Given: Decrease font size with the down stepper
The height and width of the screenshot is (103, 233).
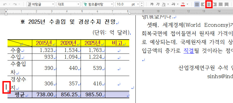Looking at the screenshot, I should tap(142, 6).
